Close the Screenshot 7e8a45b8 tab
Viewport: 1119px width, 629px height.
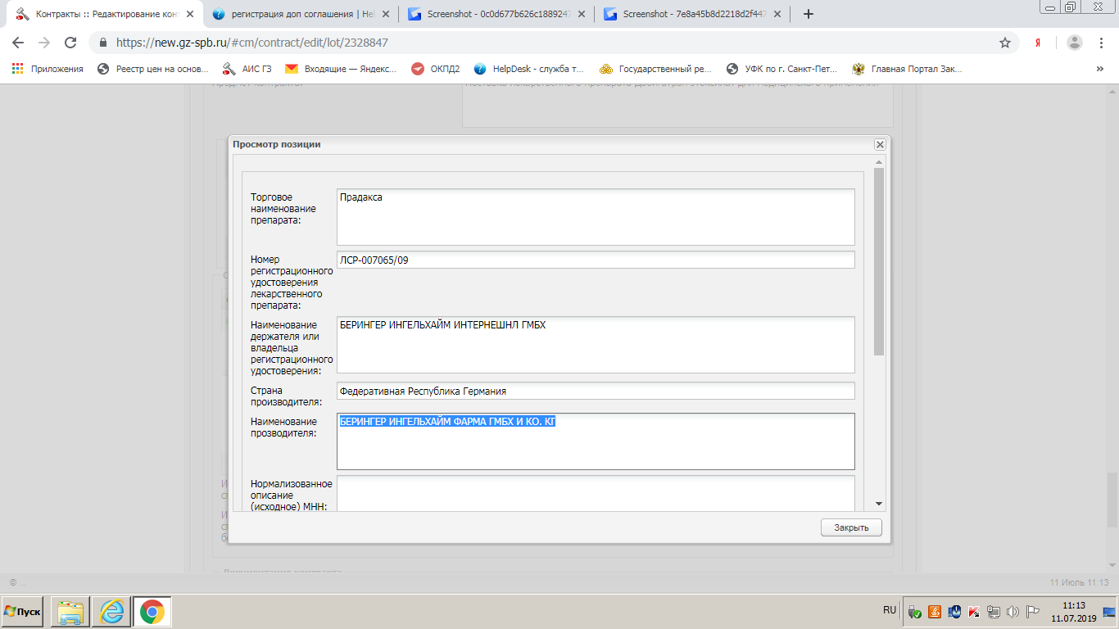[x=777, y=14]
